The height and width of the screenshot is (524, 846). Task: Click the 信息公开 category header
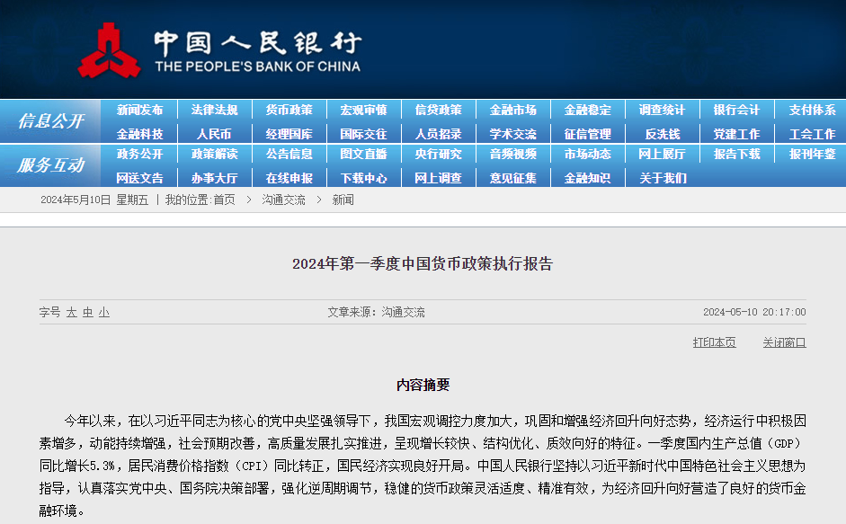click(x=50, y=121)
